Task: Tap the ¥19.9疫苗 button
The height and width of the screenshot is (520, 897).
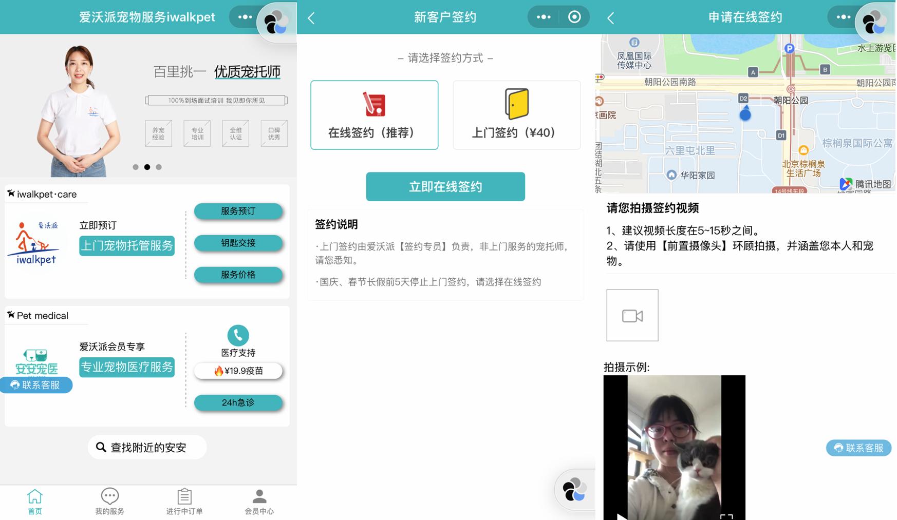Action: pyautogui.click(x=238, y=371)
